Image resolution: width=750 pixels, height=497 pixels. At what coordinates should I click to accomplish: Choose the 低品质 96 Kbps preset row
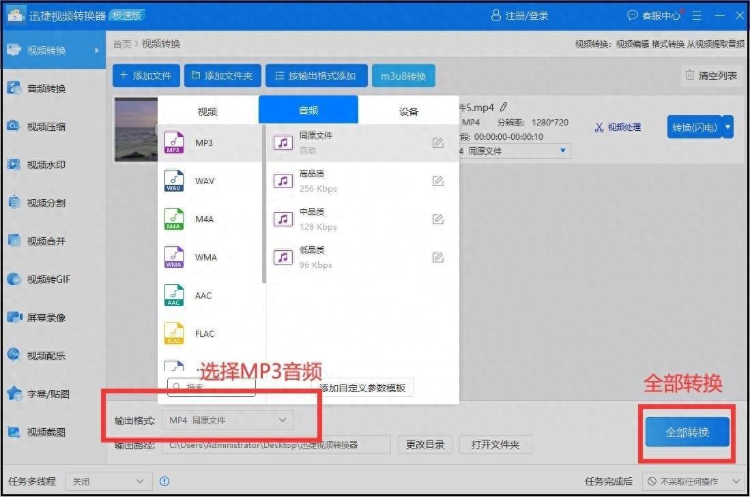click(362, 258)
